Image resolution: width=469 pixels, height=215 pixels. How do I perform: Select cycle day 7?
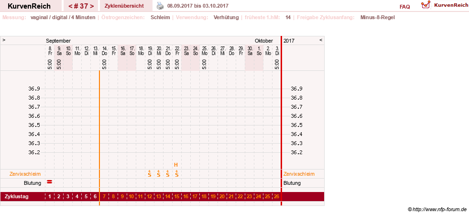tap(104, 197)
